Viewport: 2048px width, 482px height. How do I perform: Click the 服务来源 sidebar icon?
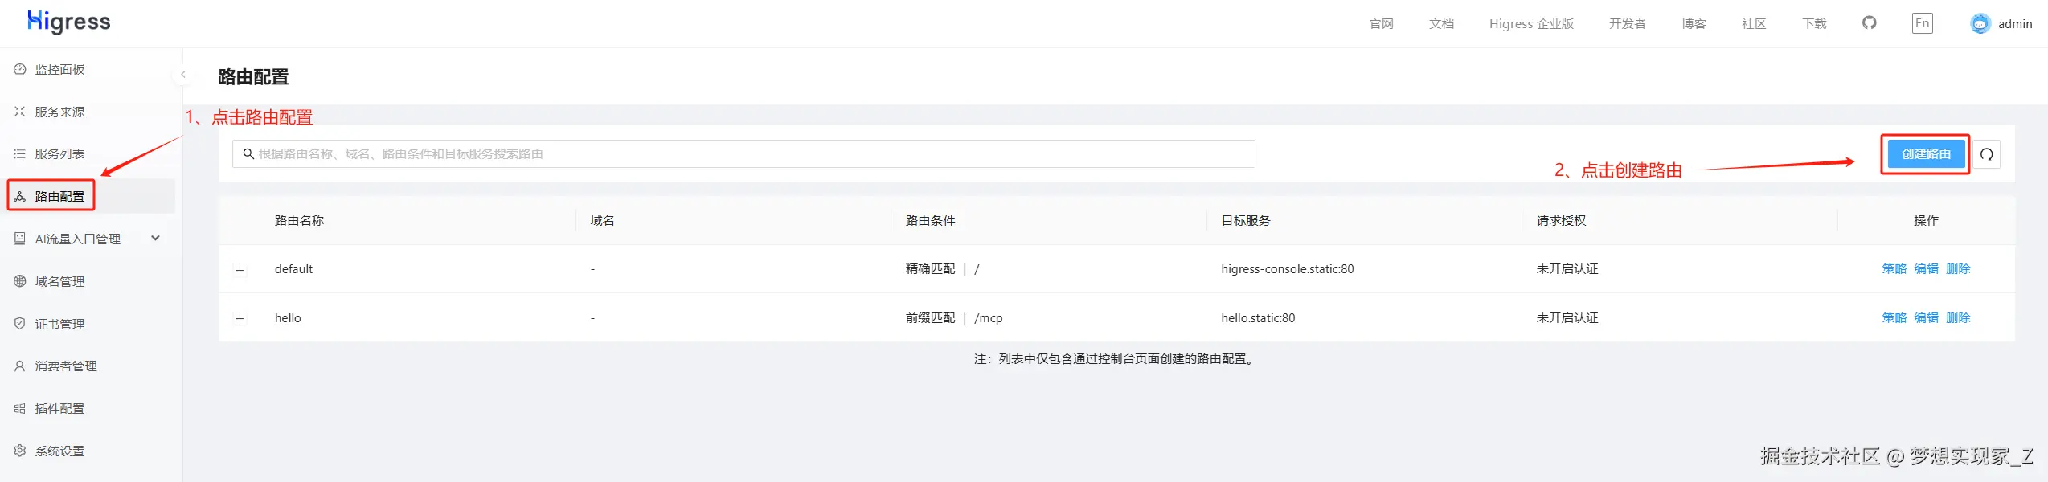click(20, 112)
